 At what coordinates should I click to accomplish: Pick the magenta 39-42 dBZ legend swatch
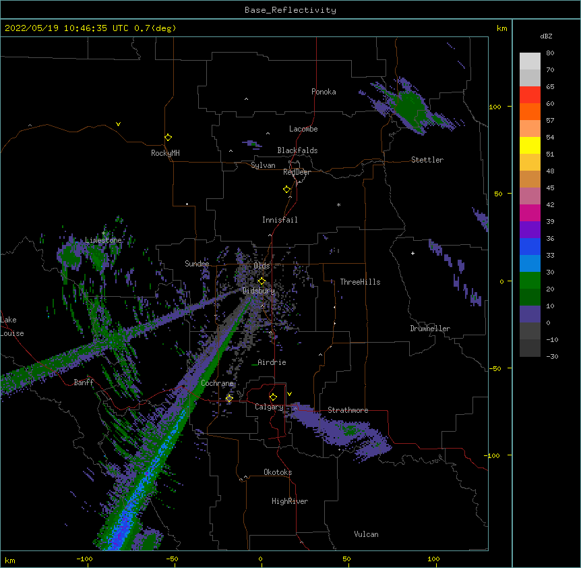[x=530, y=212]
